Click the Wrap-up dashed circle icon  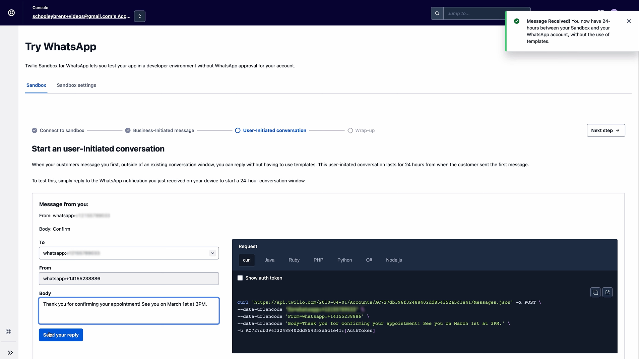pos(350,130)
